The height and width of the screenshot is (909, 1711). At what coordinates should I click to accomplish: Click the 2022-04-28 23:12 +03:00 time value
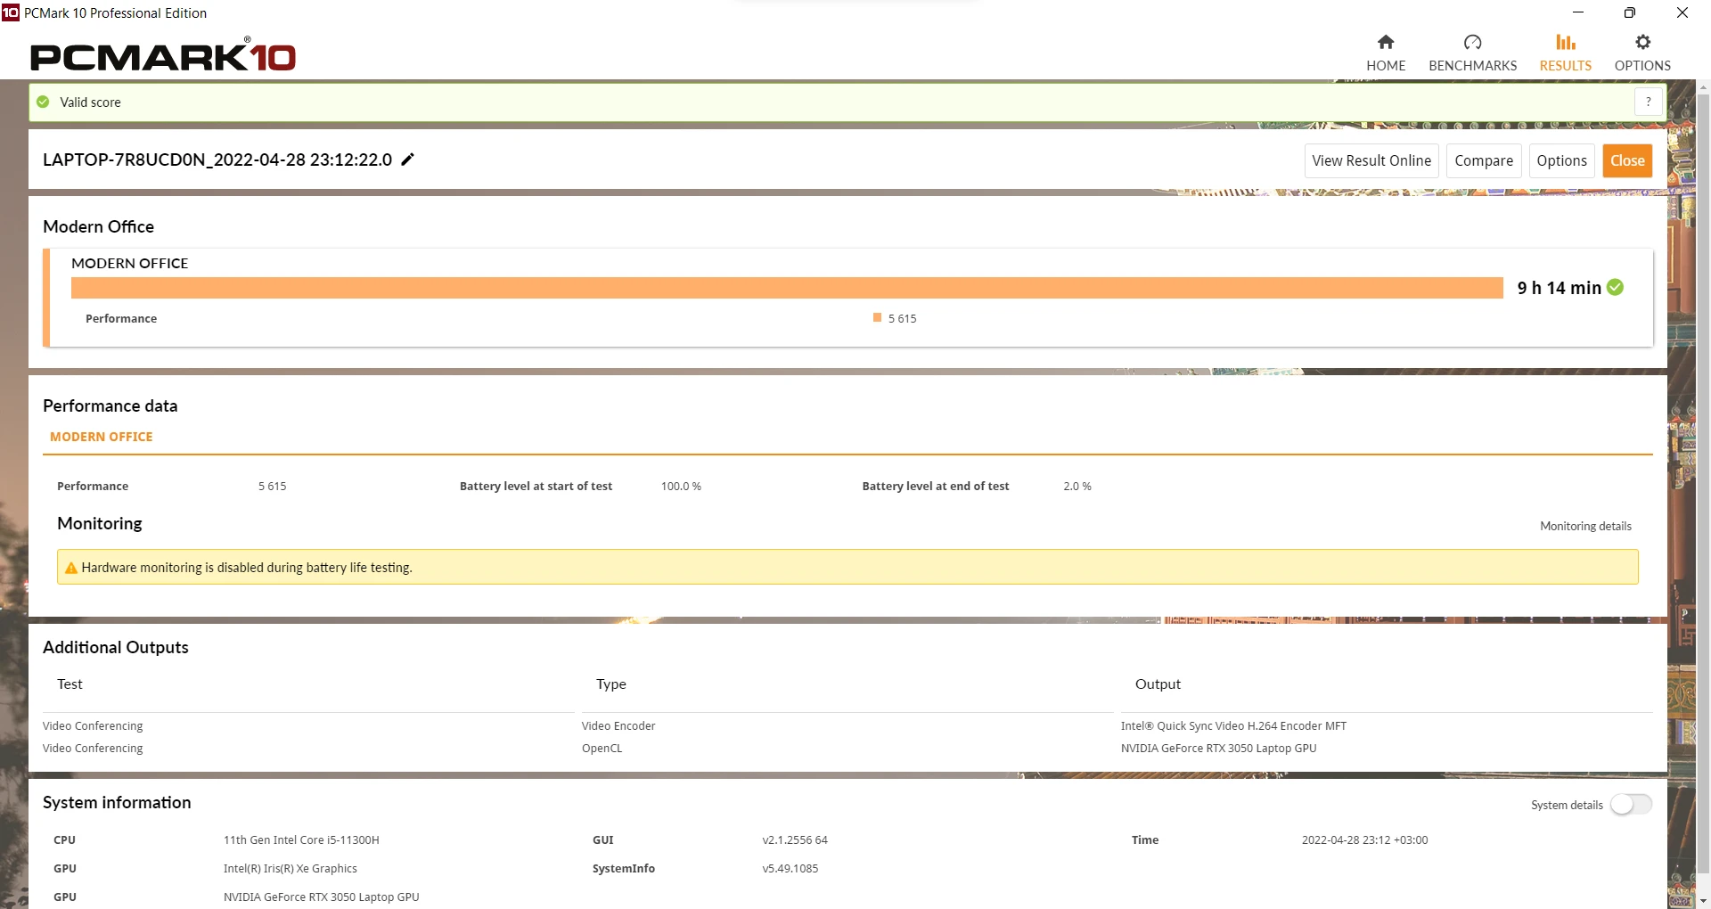click(1364, 840)
